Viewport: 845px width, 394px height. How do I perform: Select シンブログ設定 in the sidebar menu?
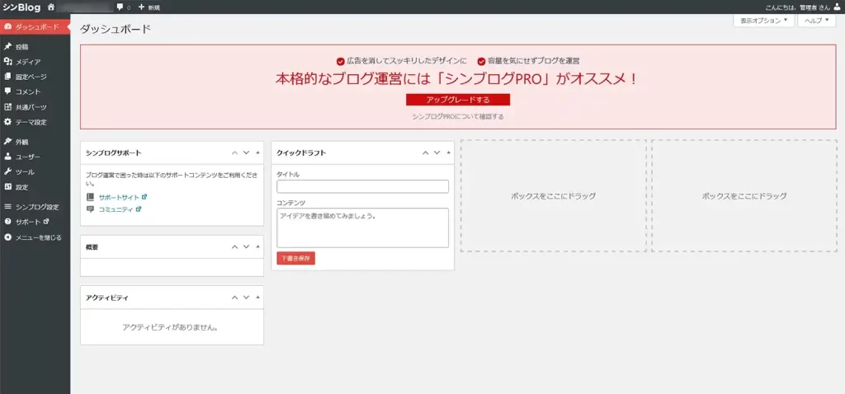[x=37, y=207]
